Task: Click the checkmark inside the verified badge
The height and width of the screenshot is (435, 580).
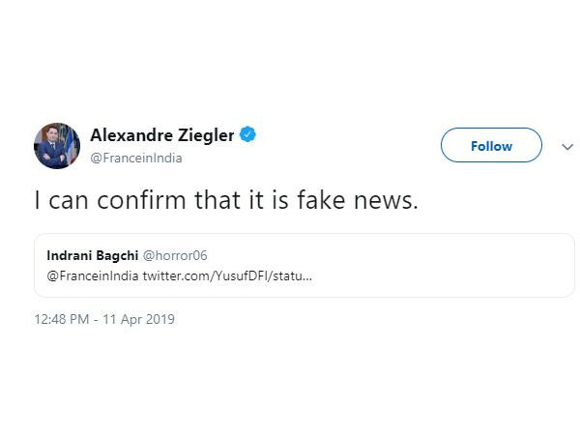Action: tap(248, 135)
